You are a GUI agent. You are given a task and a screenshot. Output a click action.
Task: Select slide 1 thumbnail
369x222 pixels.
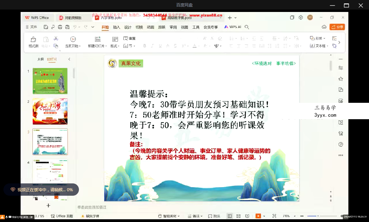tap(50, 81)
